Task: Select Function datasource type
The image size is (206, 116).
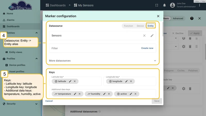Action: 128,26
